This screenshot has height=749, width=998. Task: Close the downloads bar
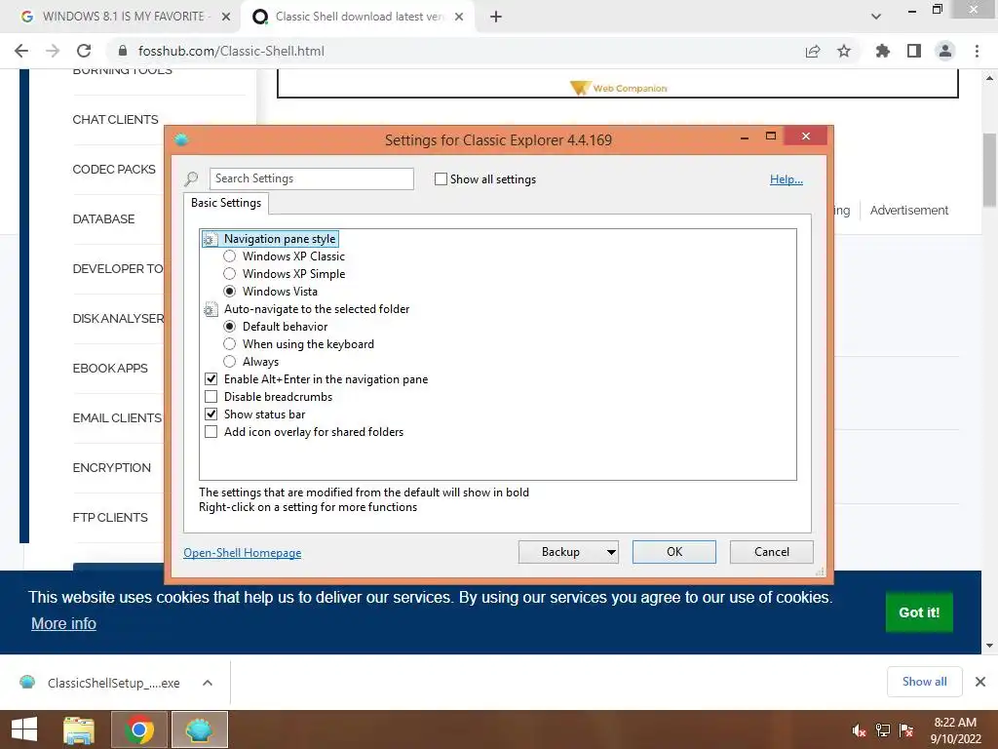pos(980,682)
